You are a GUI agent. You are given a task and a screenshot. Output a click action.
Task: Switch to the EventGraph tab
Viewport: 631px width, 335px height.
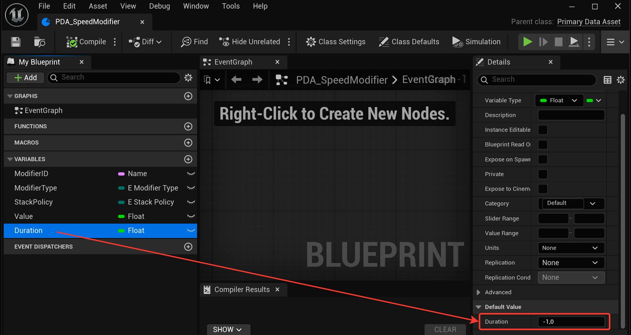(x=243, y=62)
